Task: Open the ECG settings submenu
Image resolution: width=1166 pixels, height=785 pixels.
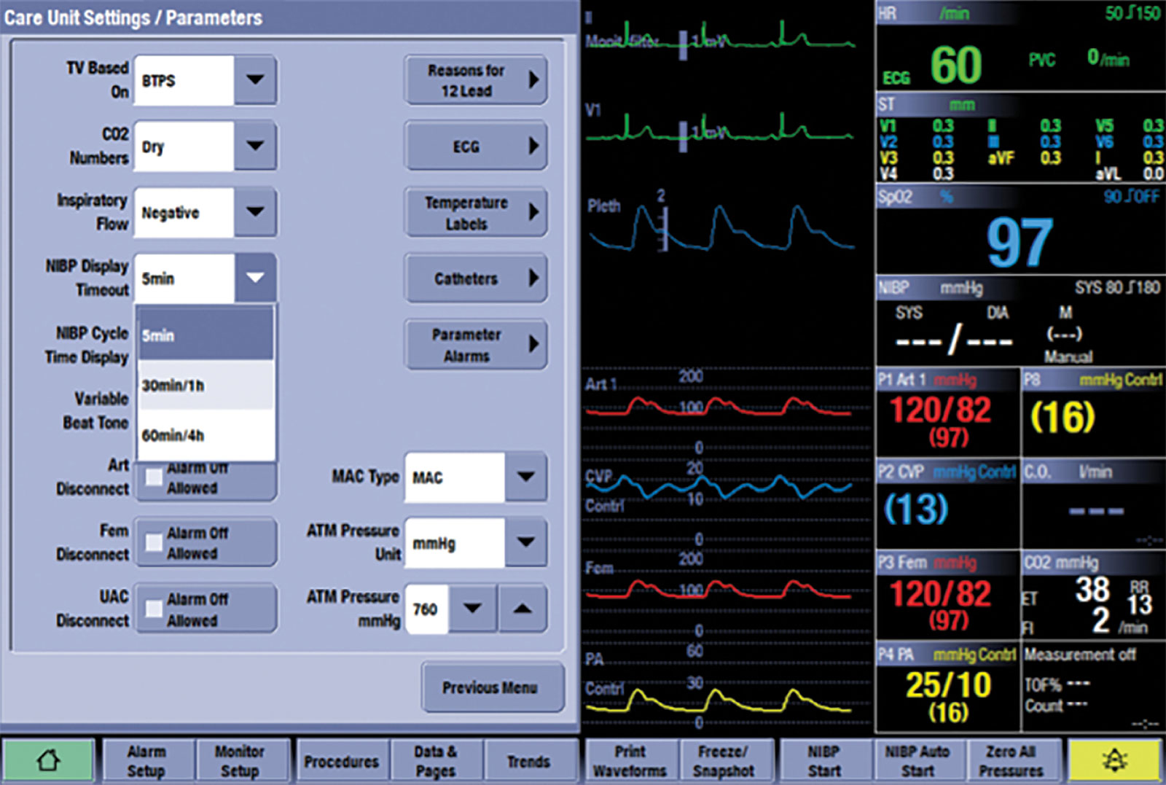Action: tap(475, 147)
